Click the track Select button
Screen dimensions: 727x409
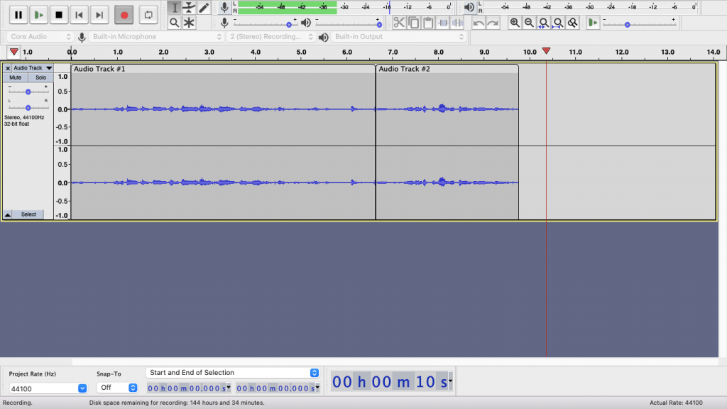point(28,214)
